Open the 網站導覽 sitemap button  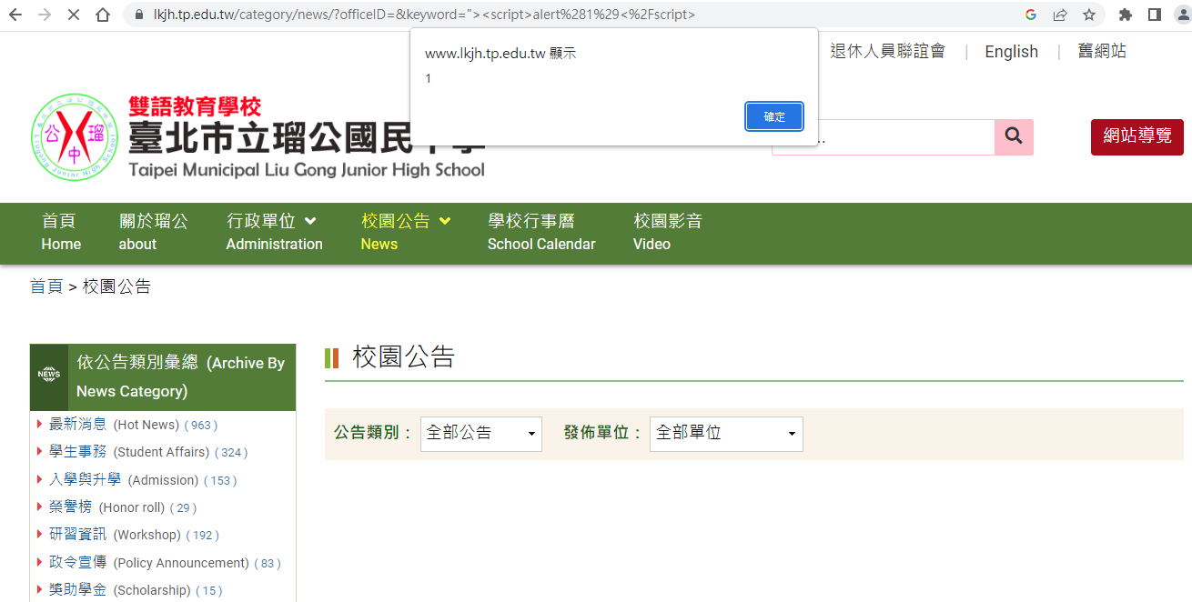click(x=1137, y=136)
